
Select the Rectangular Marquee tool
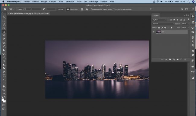pos(4,21)
